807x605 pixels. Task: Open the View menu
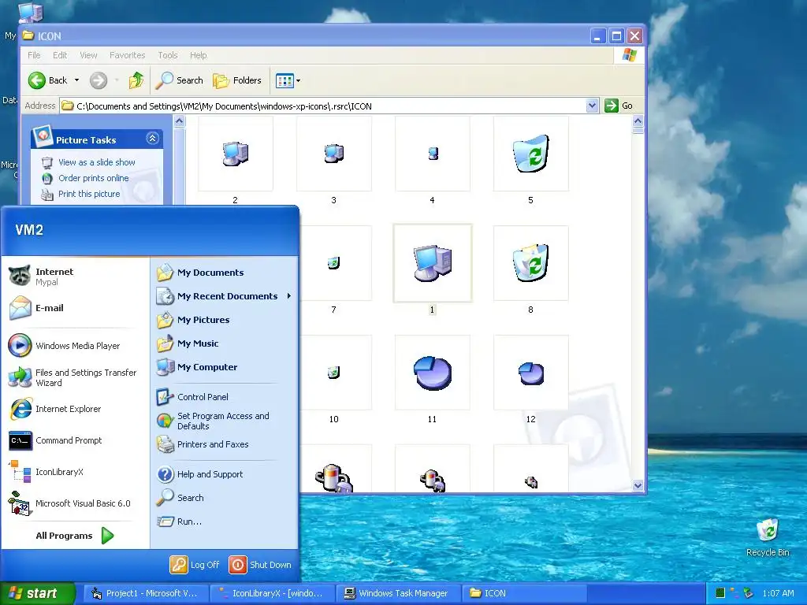[88, 55]
